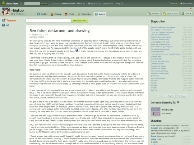Expand the dropdown after the 69,420 count
Image resolution: width=194 pixels, height=145 pixels.
(100, 4)
